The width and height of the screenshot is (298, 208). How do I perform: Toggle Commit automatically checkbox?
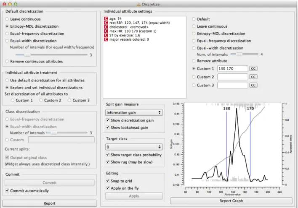pyautogui.click(x=7, y=190)
